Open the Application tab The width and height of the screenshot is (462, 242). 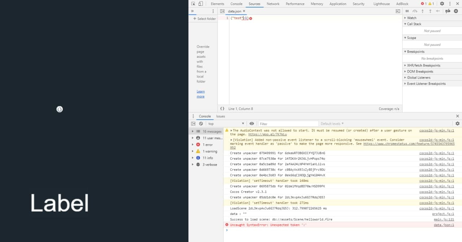click(x=338, y=4)
